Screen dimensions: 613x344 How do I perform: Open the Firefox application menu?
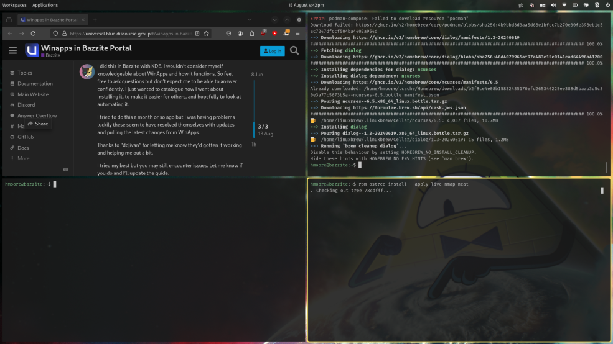coord(297,34)
